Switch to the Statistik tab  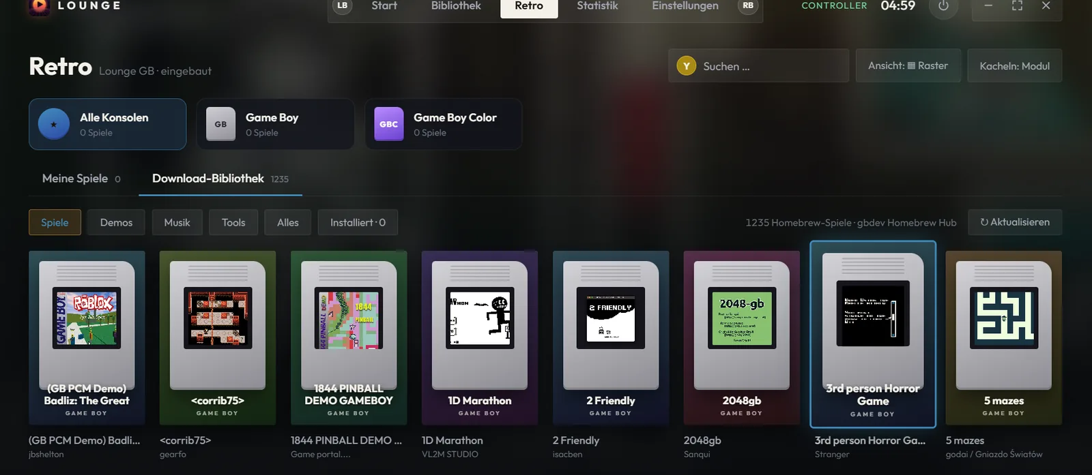click(x=597, y=6)
